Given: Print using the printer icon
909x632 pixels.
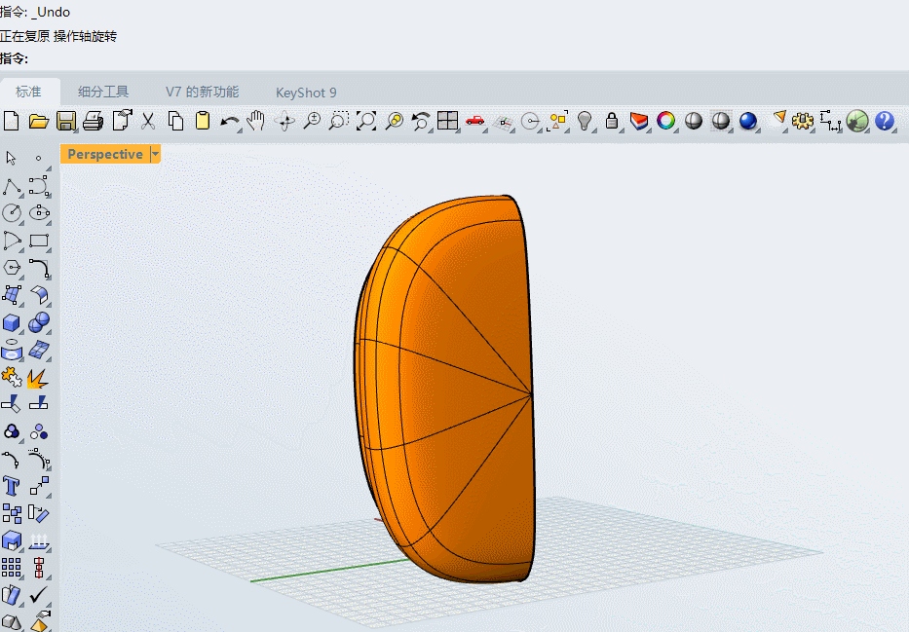Looking at the screenshot, I should pos(93,121).
